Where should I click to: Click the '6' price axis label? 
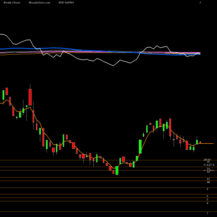point(207,196)
